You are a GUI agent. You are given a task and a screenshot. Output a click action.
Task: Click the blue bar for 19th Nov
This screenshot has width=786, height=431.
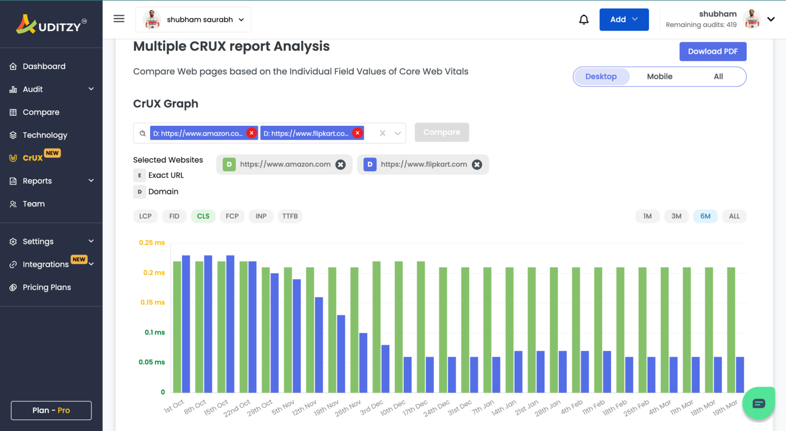[341, 354]
